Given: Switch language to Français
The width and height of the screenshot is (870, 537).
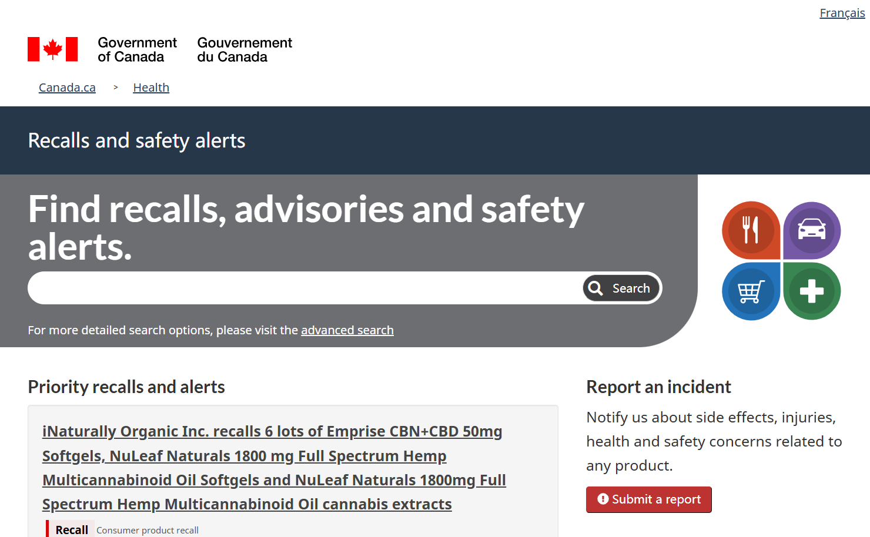Looking at the screenshot, I should click(842, 13).
